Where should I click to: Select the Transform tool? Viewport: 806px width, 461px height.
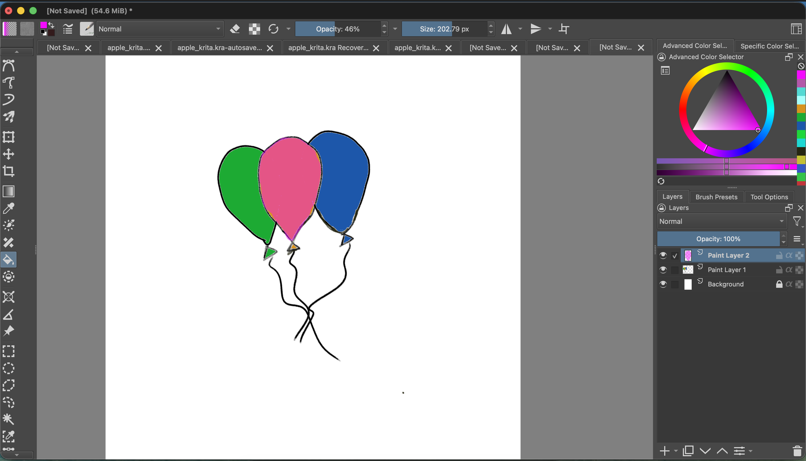[x=9, y=137]
